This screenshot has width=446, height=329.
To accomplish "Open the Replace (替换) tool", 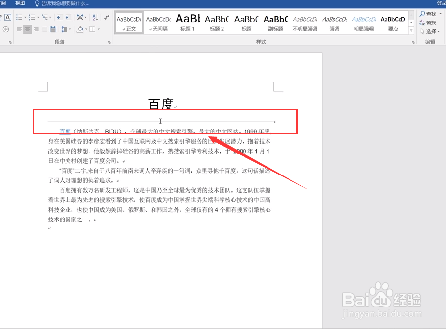I will click(x=429, y=22).
